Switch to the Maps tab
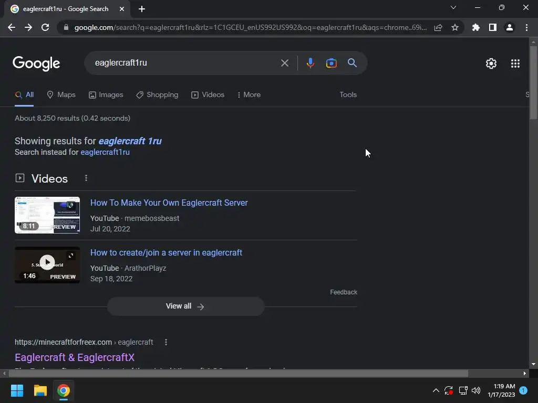Screen dimensions: 538x403 [61, 94]
